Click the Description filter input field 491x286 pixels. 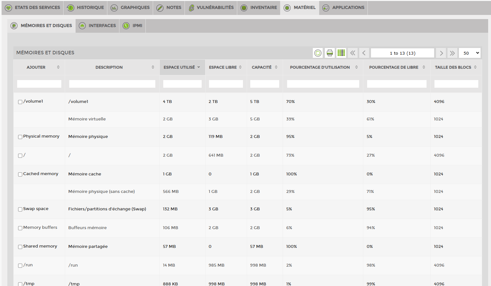click(112, 84)
